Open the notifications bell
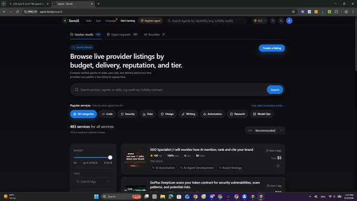357x201 pixels. point(281,20)
